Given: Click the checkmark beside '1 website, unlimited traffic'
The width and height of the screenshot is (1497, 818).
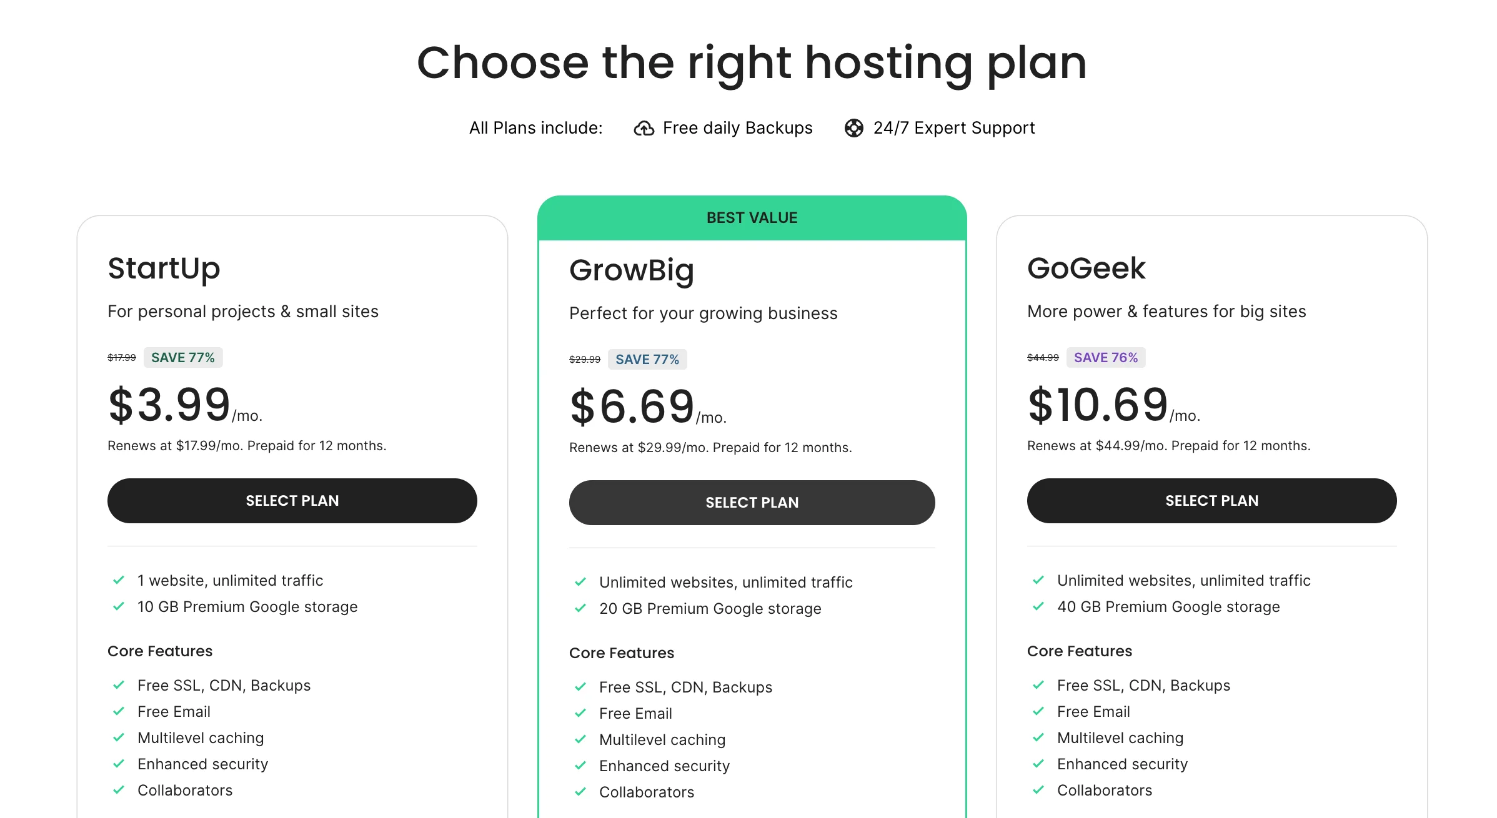Looking at the screenshot, I should pyautogui.click(x=119, y=580).
